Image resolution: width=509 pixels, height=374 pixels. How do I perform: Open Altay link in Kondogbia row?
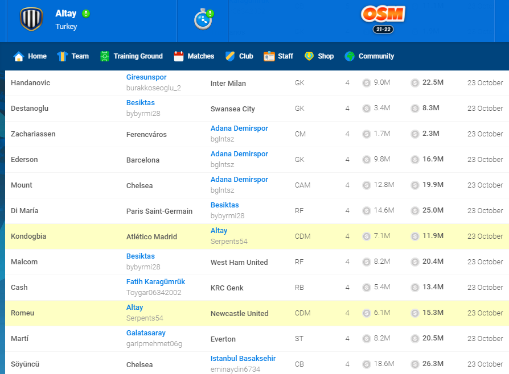click(x=219, y=231)
